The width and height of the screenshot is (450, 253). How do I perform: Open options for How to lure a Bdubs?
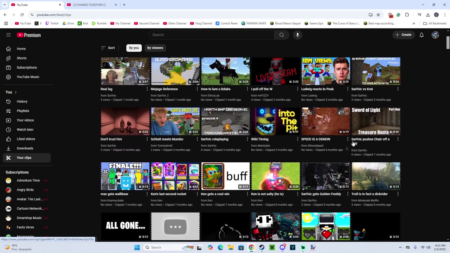247,89
